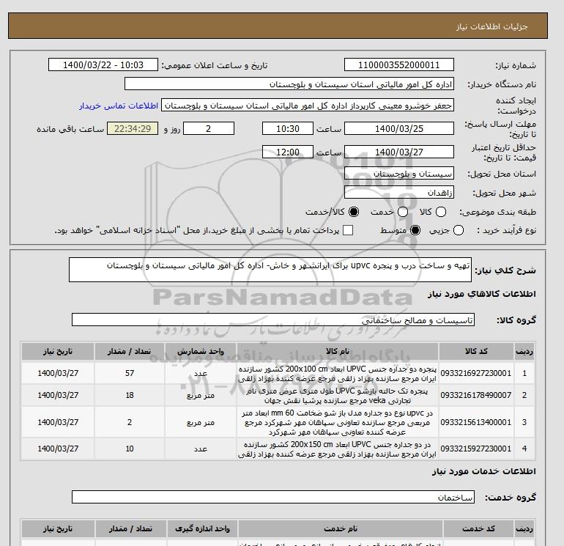The width and height of the screenshot is (564, 546).
Task: Click the delivery province field سیستان و بلوچستان
Action: coord(399,174)
